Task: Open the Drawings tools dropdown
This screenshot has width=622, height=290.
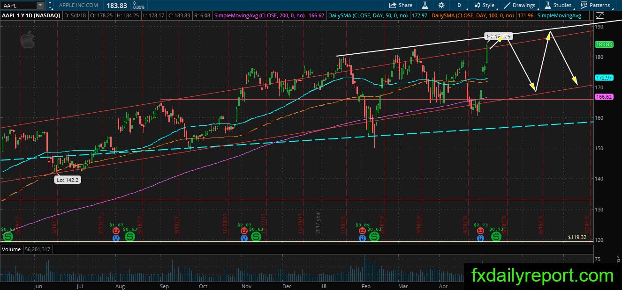Action: (519, 5)
